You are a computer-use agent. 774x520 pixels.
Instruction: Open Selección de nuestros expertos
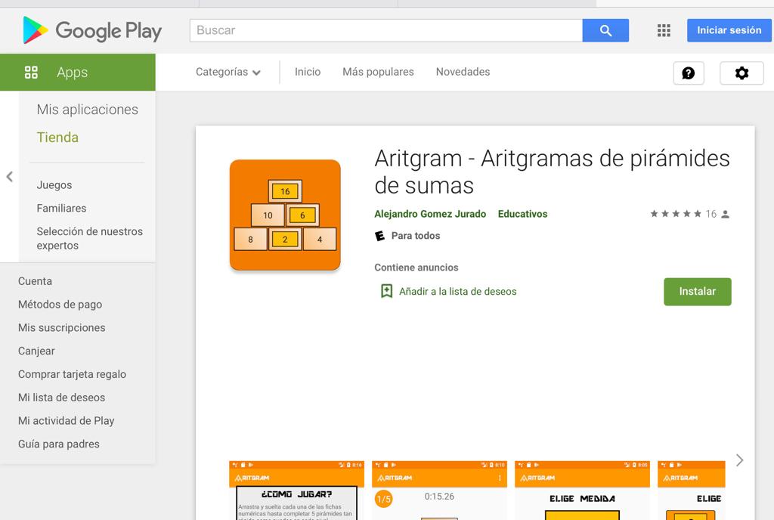tap(89, 238)
